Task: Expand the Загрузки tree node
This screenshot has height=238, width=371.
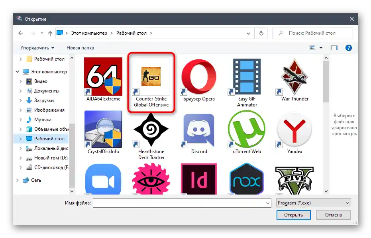Action: (21, 100)
